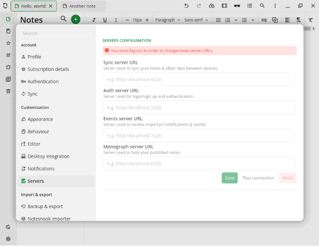Open Monographs icon in the sidebar
The image size is (319, 246).
coord(8,79)
